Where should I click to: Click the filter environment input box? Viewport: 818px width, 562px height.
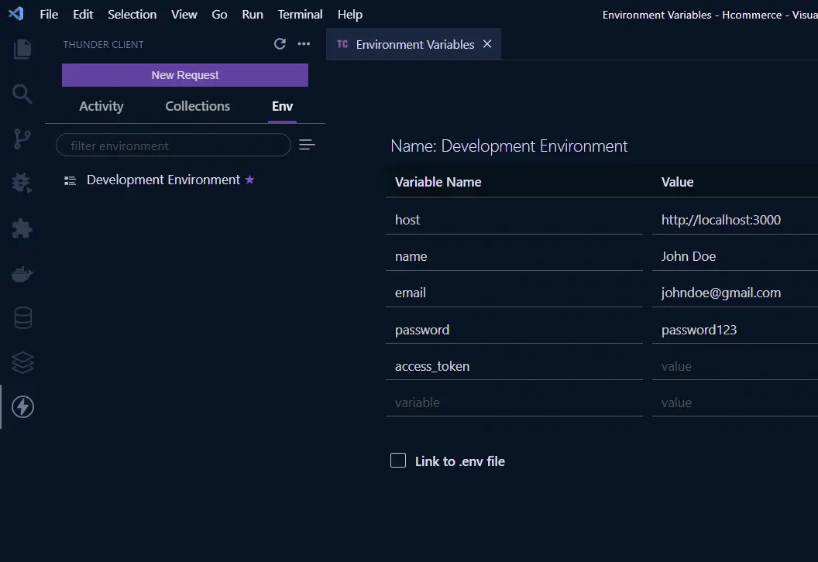click(x=173, y=145)
